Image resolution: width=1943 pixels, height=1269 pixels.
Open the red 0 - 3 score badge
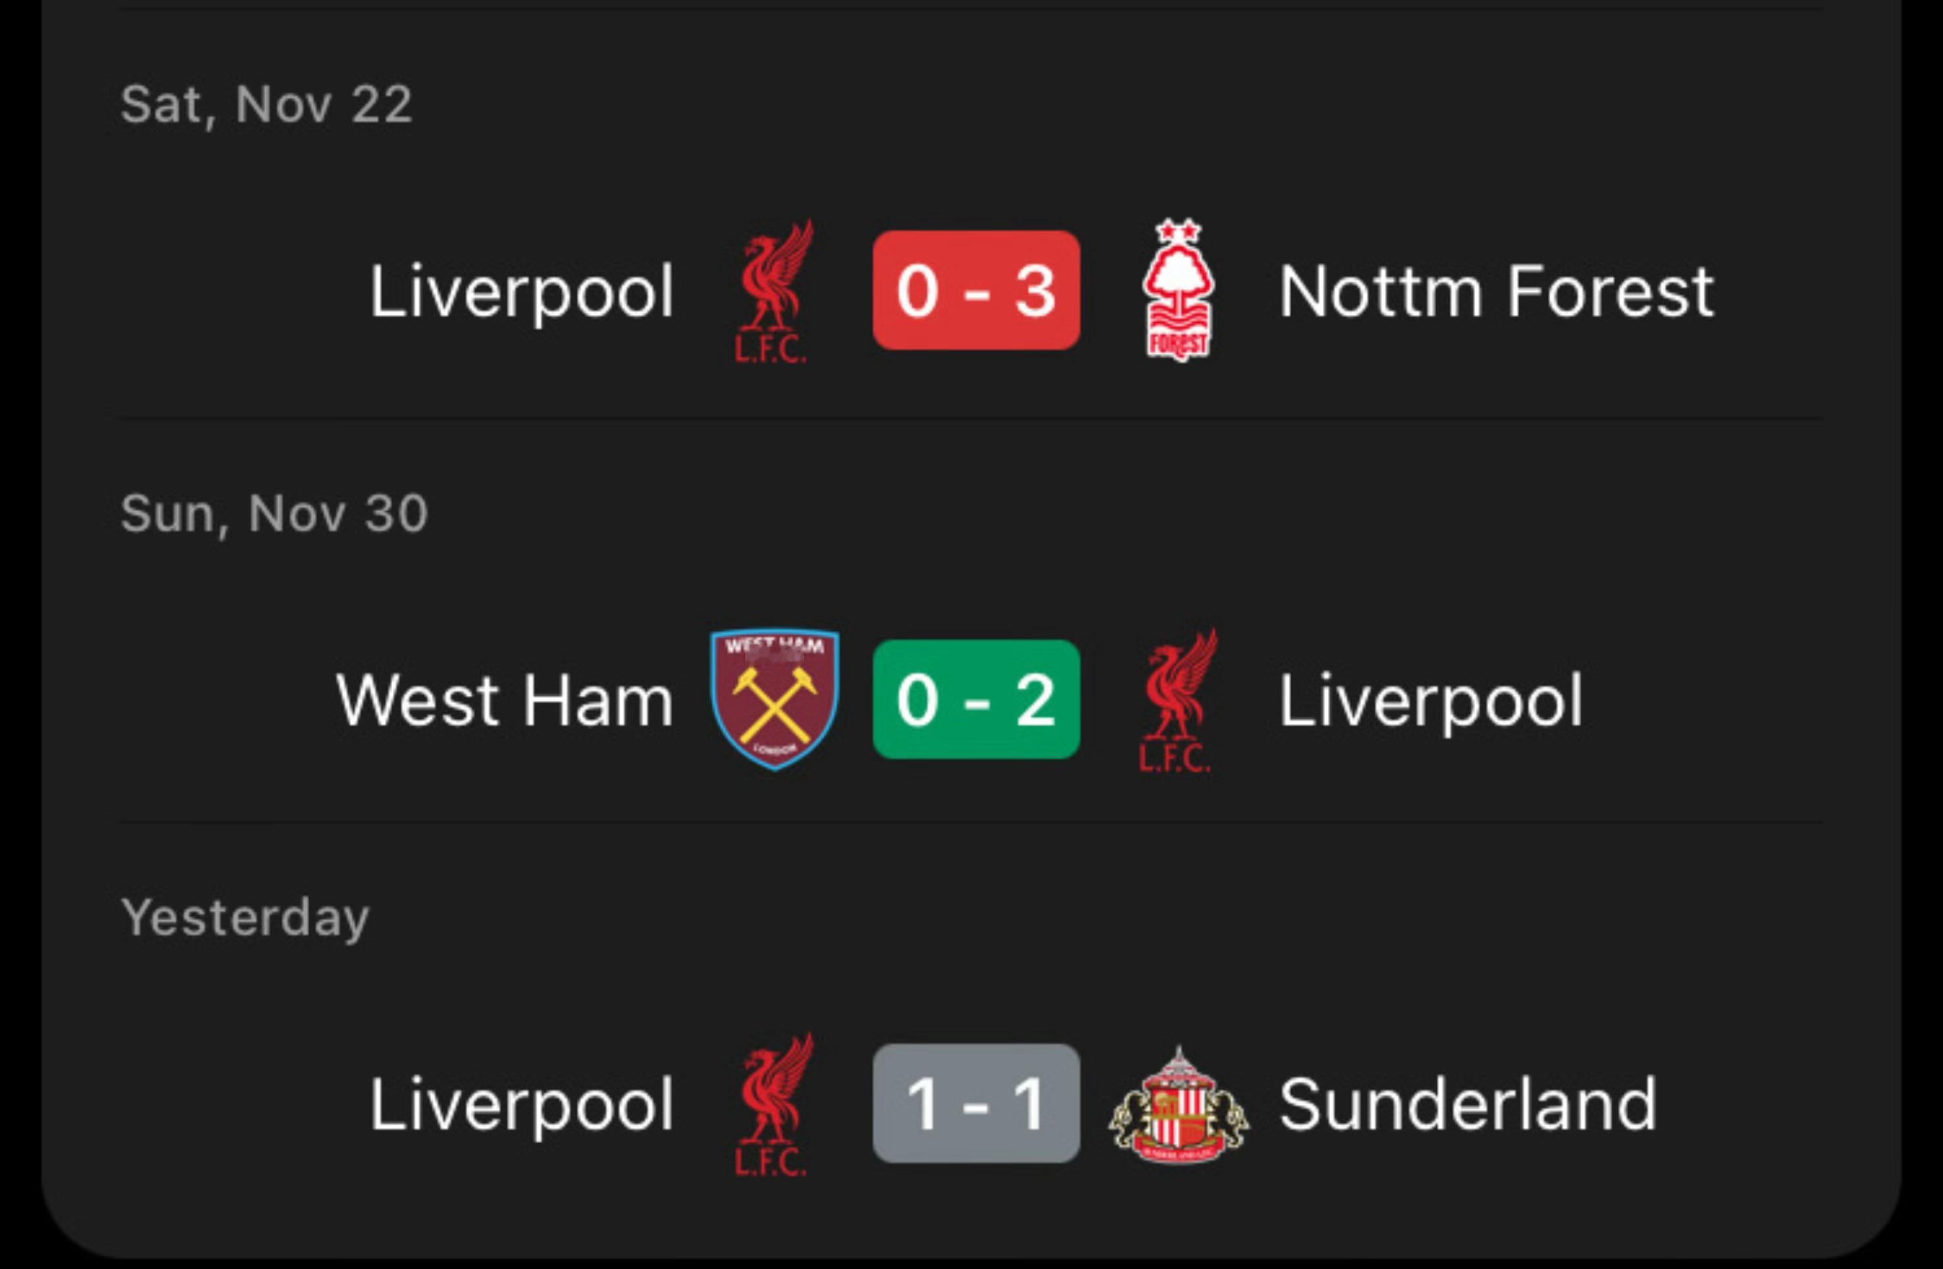975,291
